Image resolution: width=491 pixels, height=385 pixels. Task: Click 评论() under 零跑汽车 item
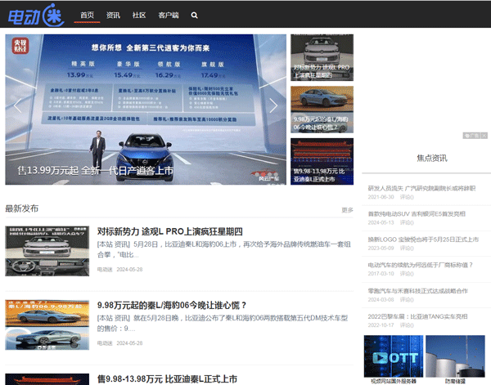[407, 300]
